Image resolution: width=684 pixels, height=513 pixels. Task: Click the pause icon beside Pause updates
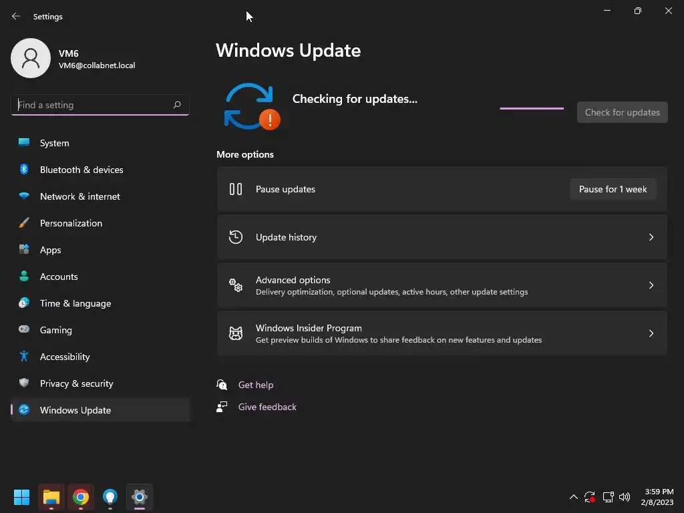(x=236, y=189)
